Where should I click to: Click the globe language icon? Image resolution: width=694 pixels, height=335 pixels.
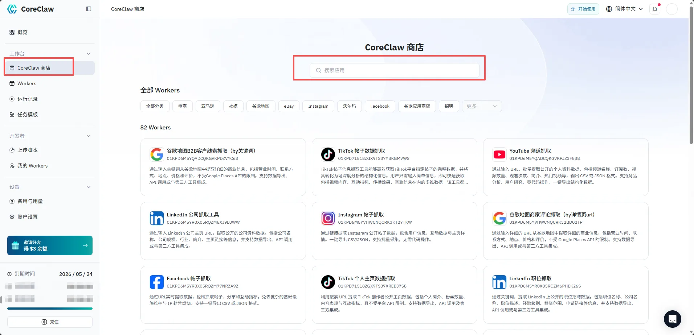click(609, 9)
